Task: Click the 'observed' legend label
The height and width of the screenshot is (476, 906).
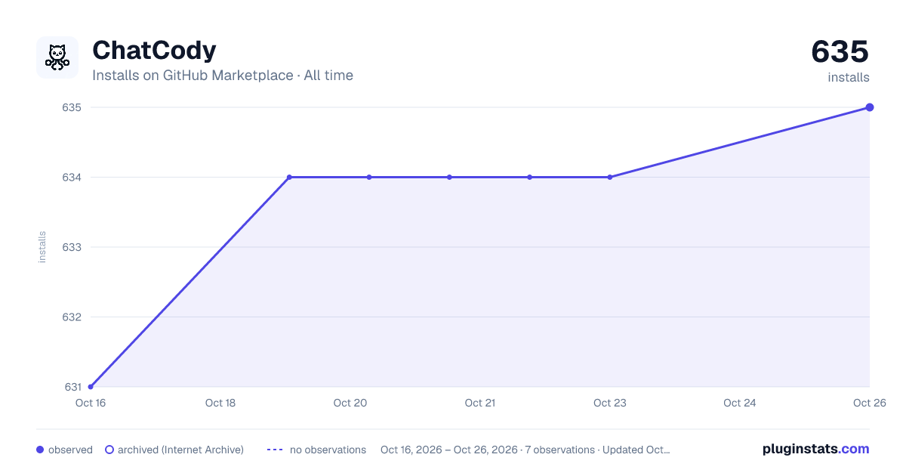Action: (x=70, y=450)
